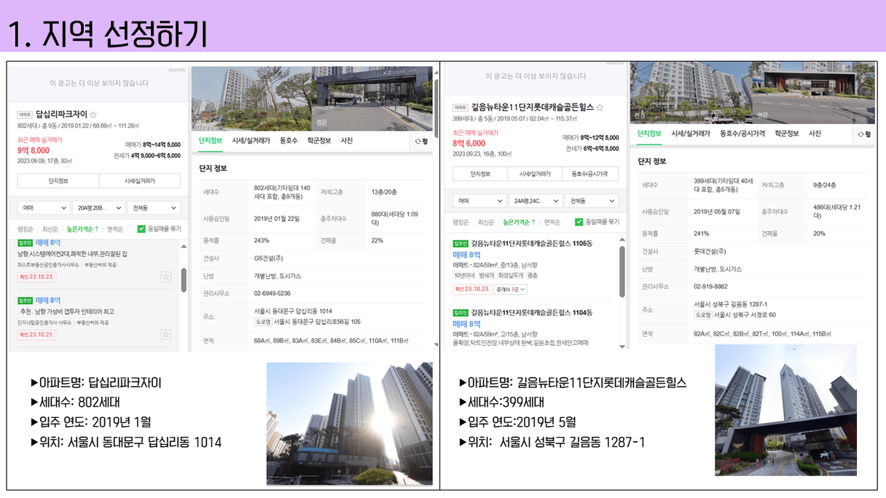Click the GS건설(주) builder name
The height and width of the screenshot is (498, 886).
click(270, 258)
